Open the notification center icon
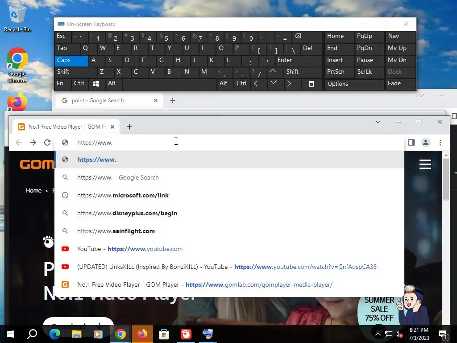The width and height of the screenshot is (457, 343). point(443,334)
